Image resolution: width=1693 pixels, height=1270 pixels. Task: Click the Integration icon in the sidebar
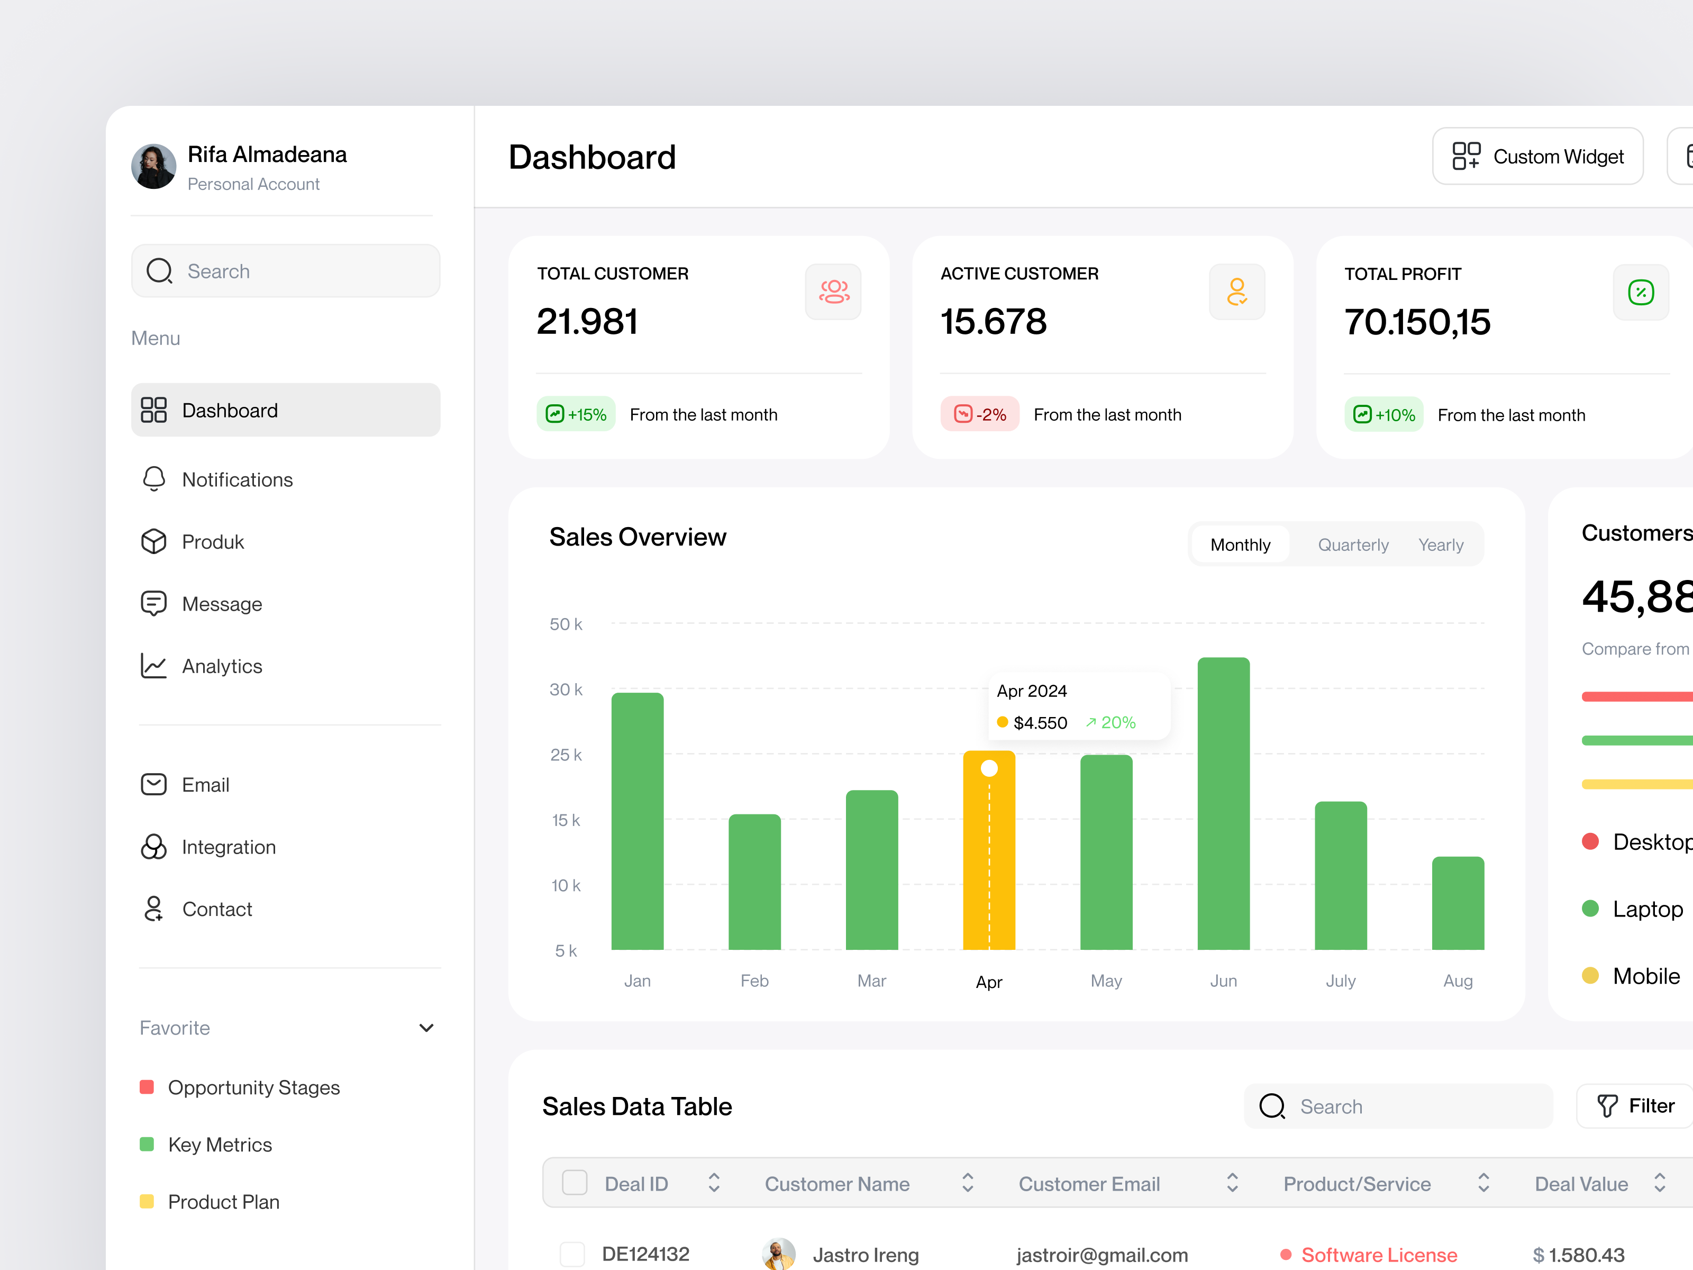154,847
